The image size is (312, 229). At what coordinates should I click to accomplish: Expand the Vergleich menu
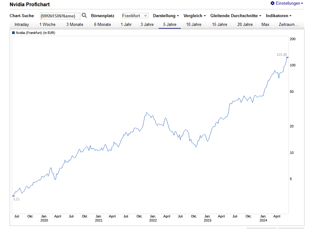[194, 16]
